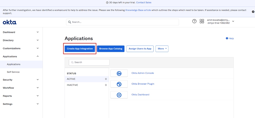This screenshot has height=118, width=255.
Task: Open Okta Dashboard application link
Action: coord(140,95)
